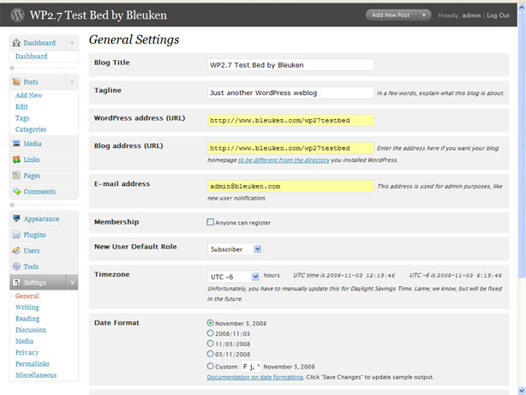Open Miscellaneous settings submenu item

click(36, 374)
